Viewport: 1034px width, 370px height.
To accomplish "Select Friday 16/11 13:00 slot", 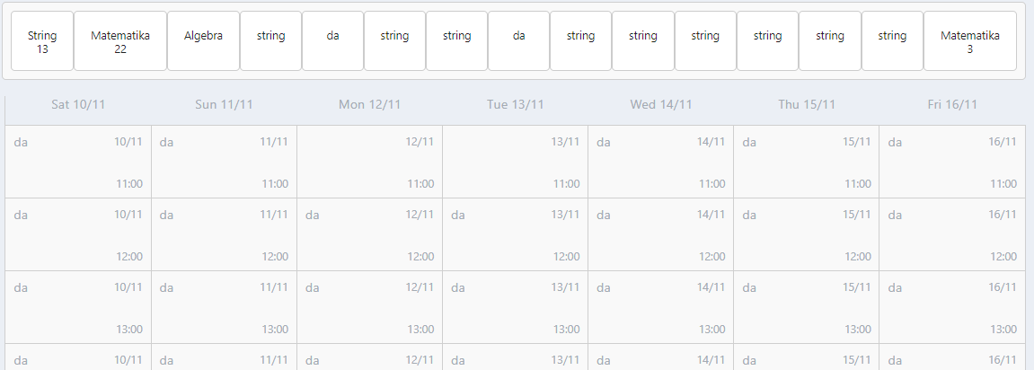I will (951, 307).
